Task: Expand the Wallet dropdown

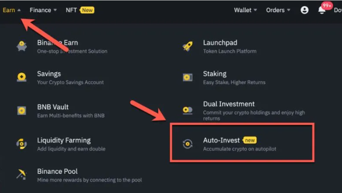Action: tap(245, 10)
